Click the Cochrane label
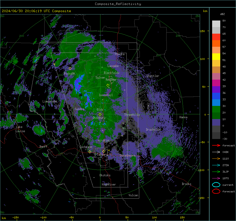The image size is (236, 221). tap(86, 147)
